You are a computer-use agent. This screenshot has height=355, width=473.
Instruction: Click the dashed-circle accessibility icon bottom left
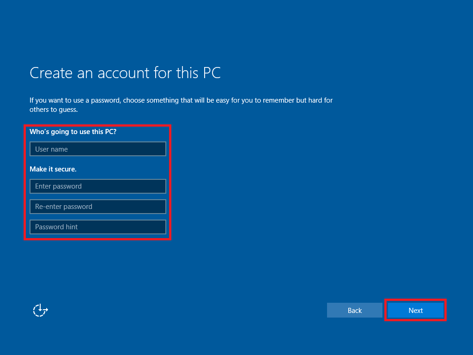click(40, 310)
